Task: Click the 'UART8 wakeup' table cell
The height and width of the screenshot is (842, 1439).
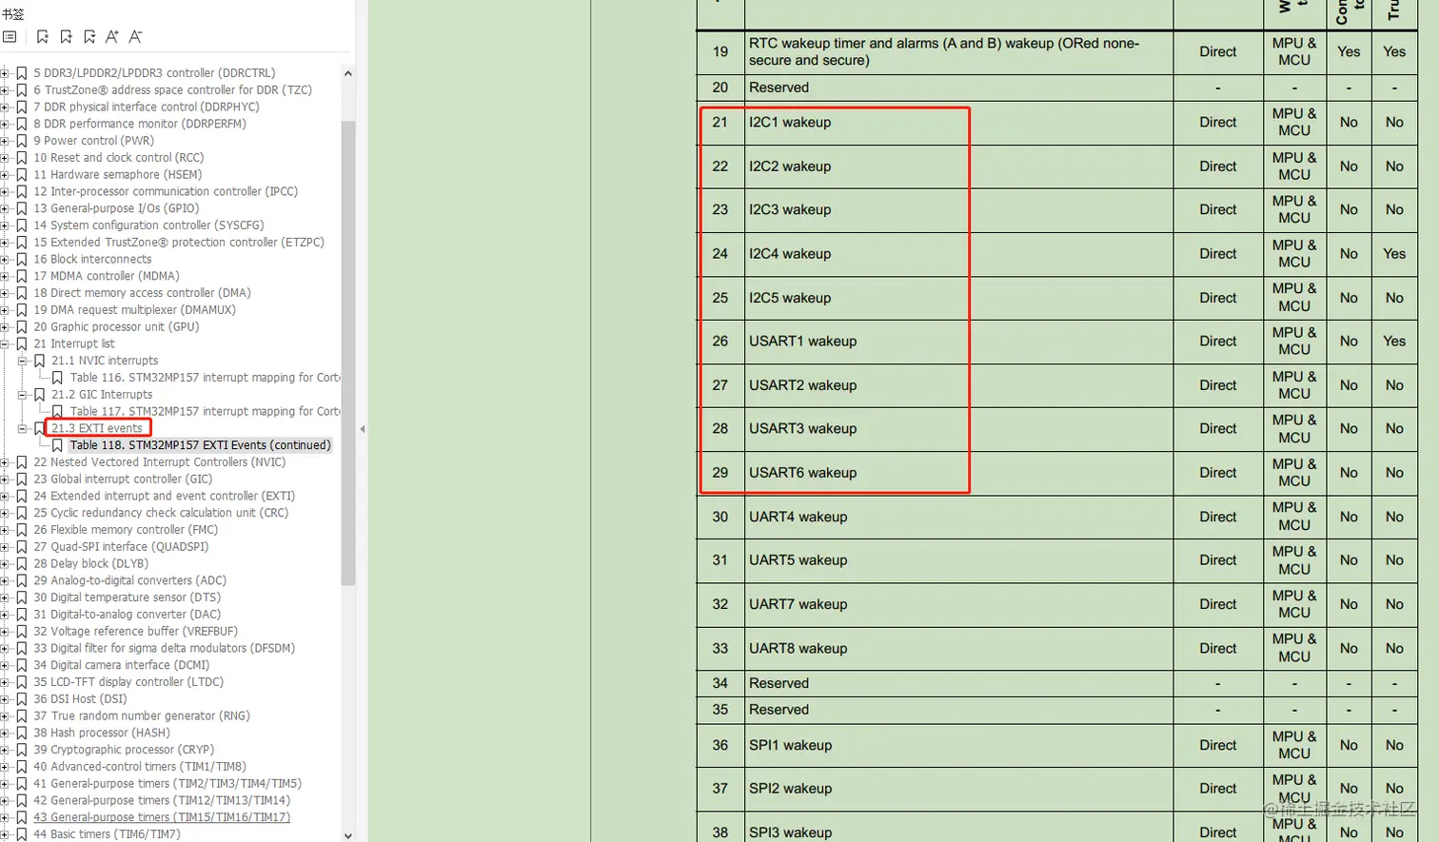Action: coord(958,648)
